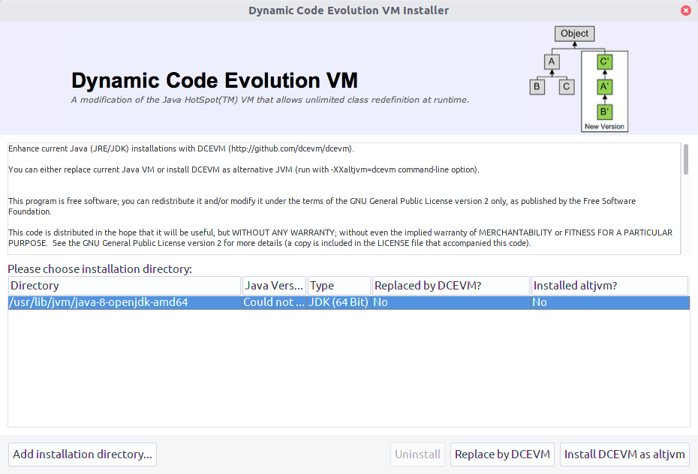This screenshot has height=474, width=698.
Task: Close the installer window
Action: (x=686, y=10)
